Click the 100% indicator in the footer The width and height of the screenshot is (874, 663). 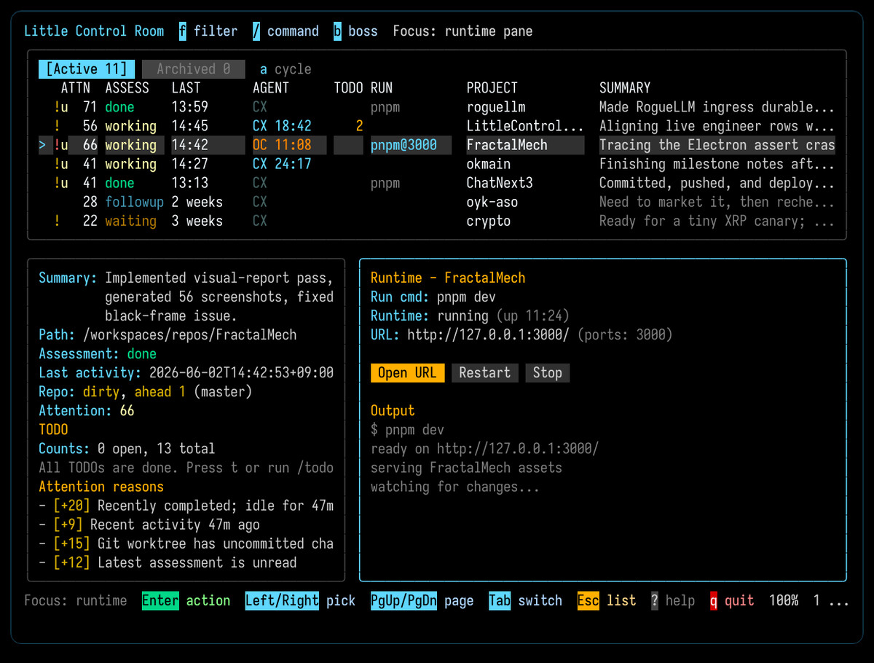(x=784, y=601)
